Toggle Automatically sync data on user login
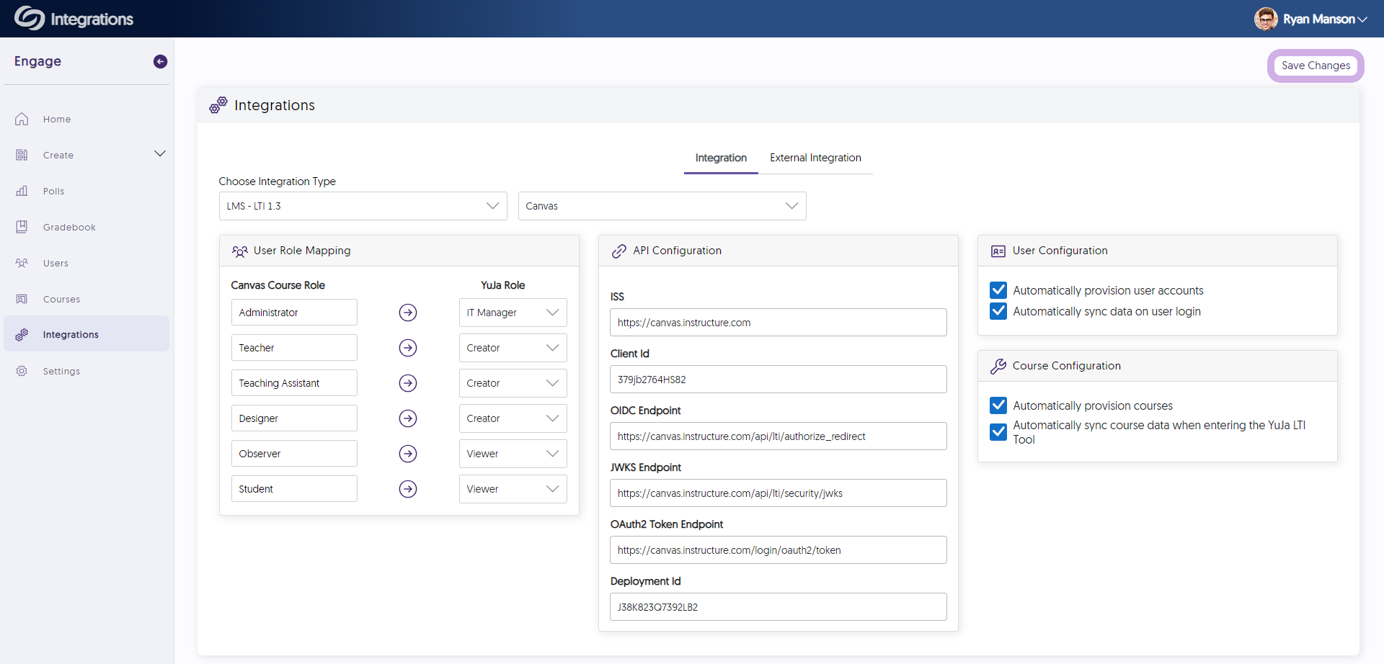 998,311
